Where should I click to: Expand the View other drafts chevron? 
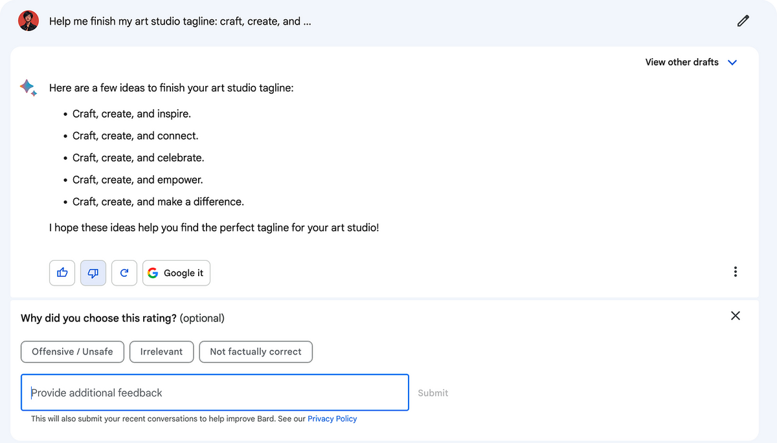click(x=732, y=63)
